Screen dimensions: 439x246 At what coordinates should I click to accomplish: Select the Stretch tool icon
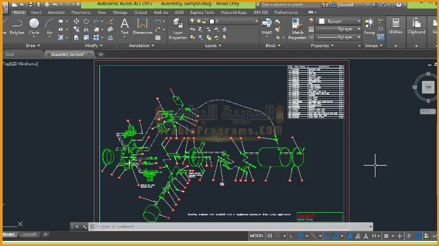click(x=76, y=38)
